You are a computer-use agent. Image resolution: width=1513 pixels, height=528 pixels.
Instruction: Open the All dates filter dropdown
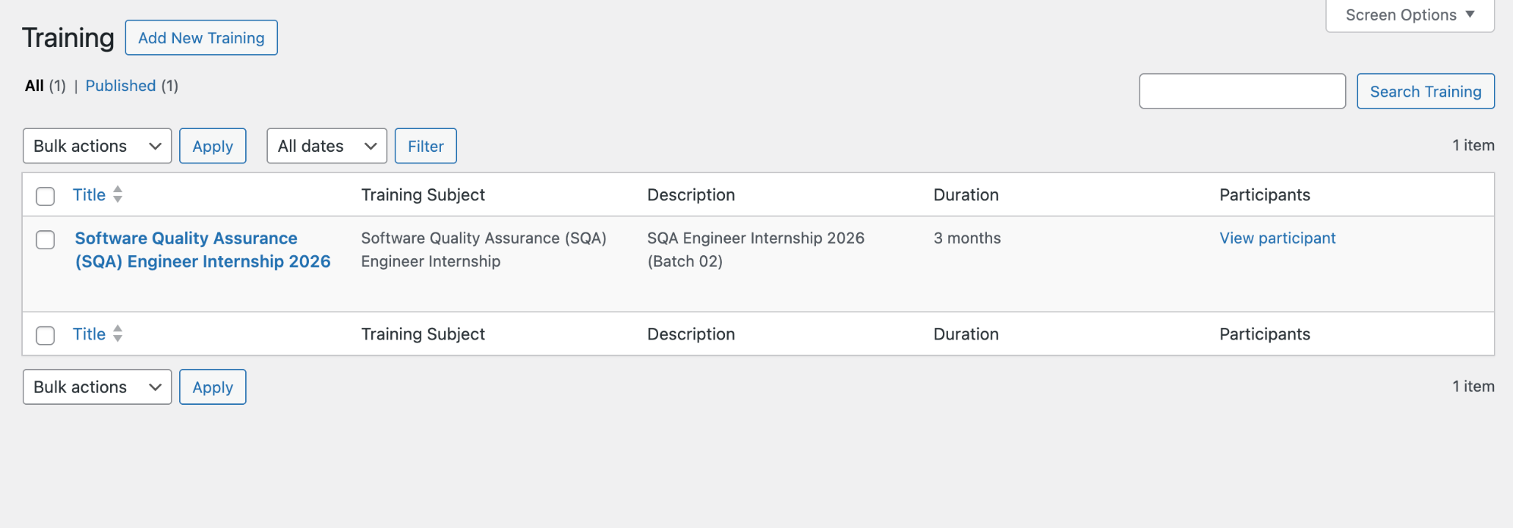(327, 146)
